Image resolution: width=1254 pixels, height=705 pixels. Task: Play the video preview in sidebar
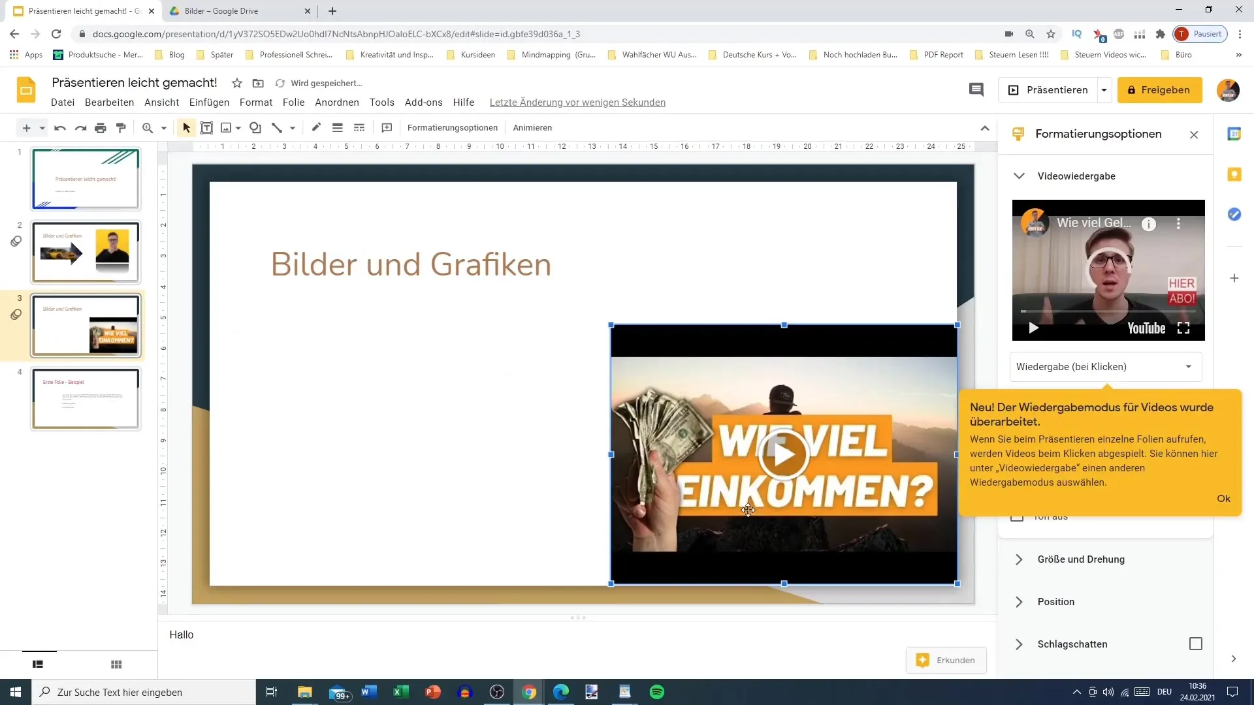(1033, 328)
